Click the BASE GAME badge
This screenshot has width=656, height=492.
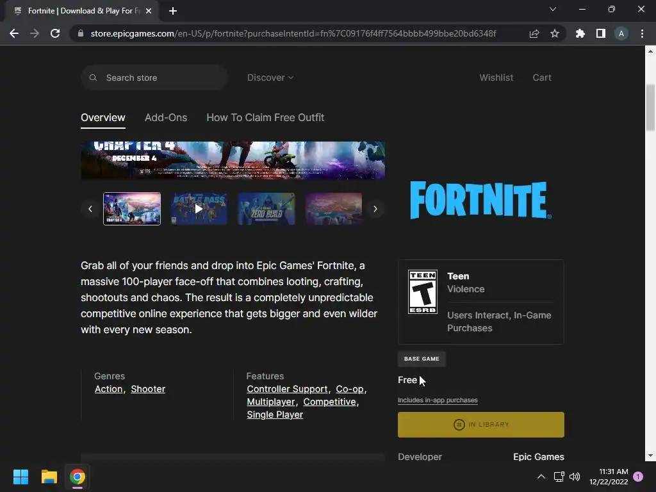pos(422,359)
